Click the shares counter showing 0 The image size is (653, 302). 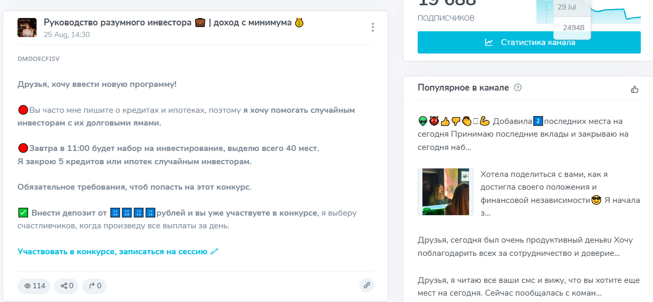66,286
